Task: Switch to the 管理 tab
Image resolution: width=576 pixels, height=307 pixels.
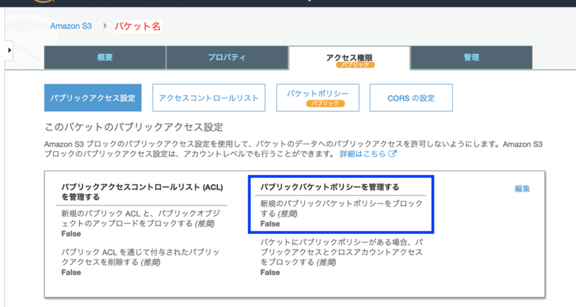Action: (x=471, y=57)
